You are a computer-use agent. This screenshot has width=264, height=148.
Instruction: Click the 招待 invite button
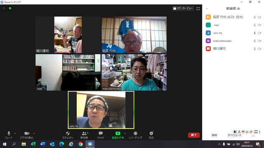point(214,135)
